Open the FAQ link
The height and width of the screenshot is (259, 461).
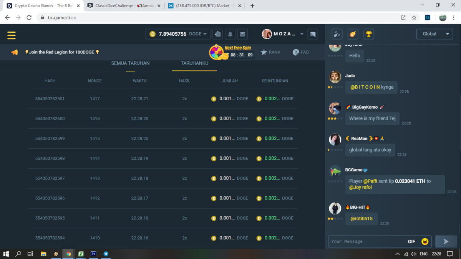pos(300,52)
